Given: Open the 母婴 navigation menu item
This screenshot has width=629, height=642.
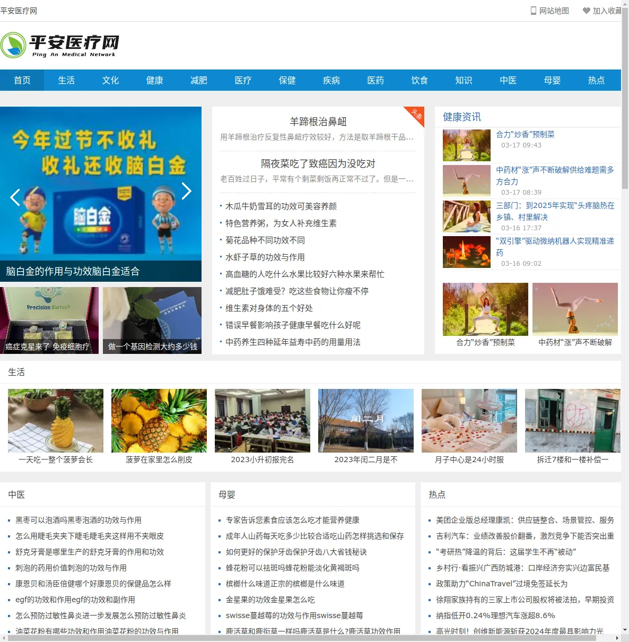Looking at the screenshot, I should coord(552,80).
